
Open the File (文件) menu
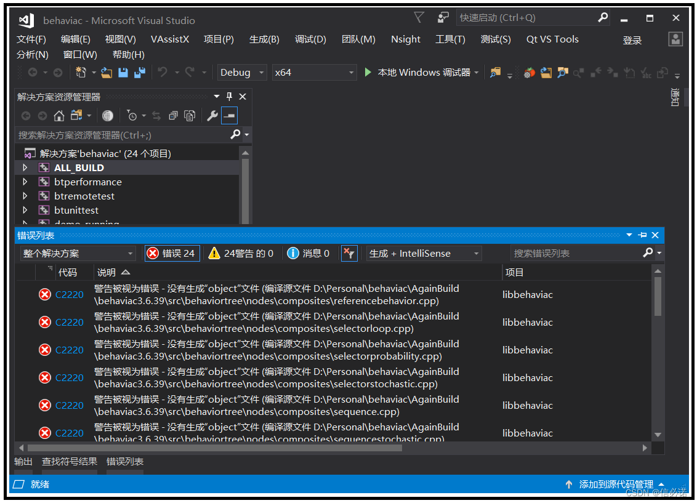pos(31,39)
